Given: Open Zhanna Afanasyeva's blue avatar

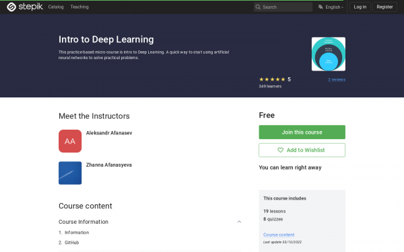Looking at the screenshot, I should (x=70, y=173).
